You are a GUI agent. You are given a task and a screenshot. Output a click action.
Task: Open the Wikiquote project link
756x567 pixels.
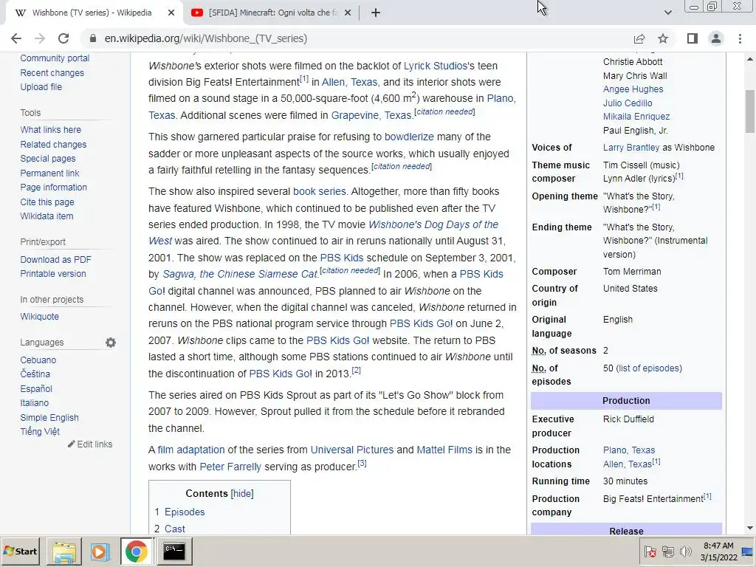coord(40,316)
